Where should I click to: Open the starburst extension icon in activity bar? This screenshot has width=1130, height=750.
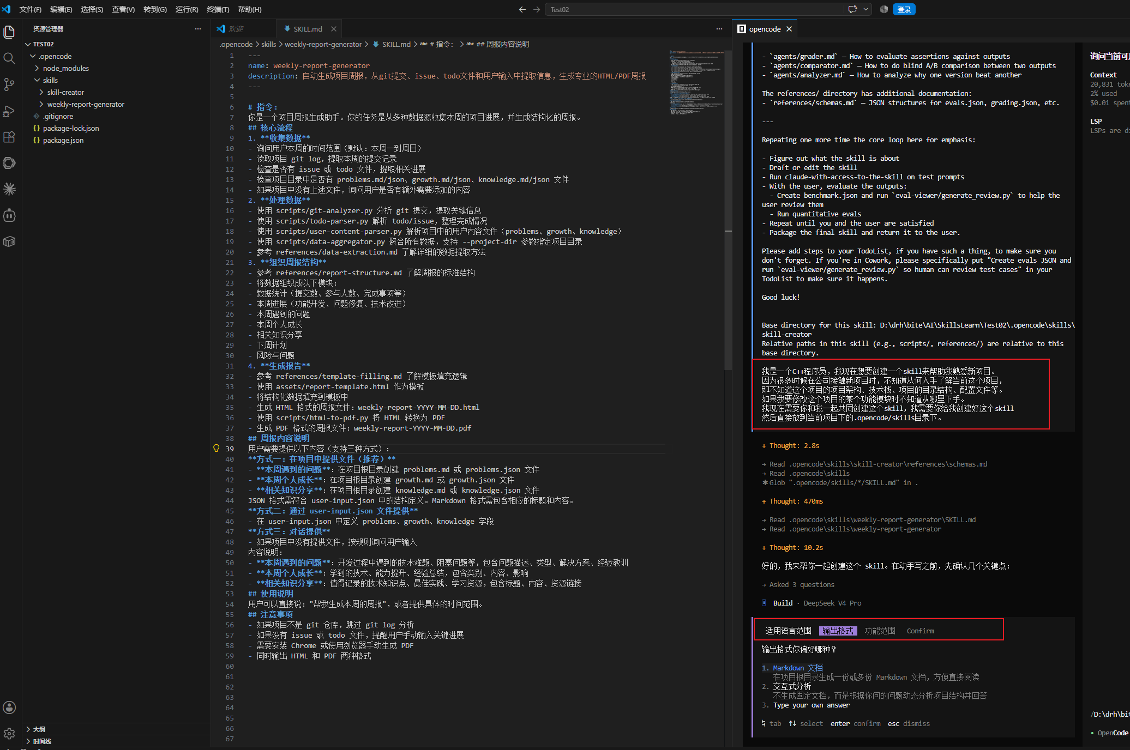(9, 189)
